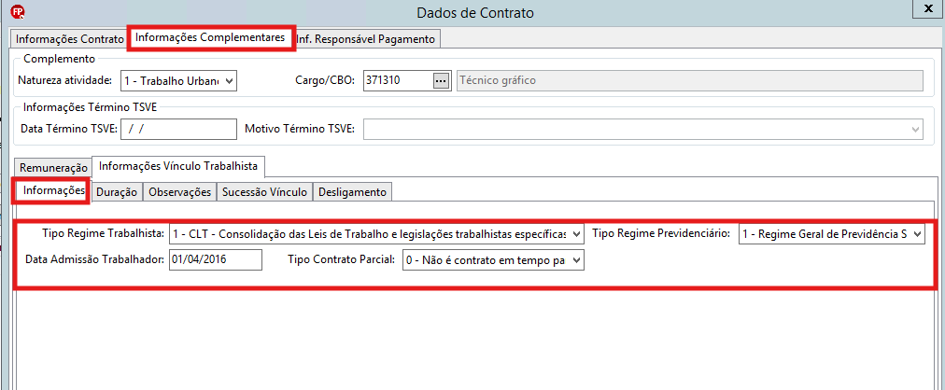Switch to Desligamento sub-tab
Viewport: 945px width, 390px height.
[x=353, y=192]
